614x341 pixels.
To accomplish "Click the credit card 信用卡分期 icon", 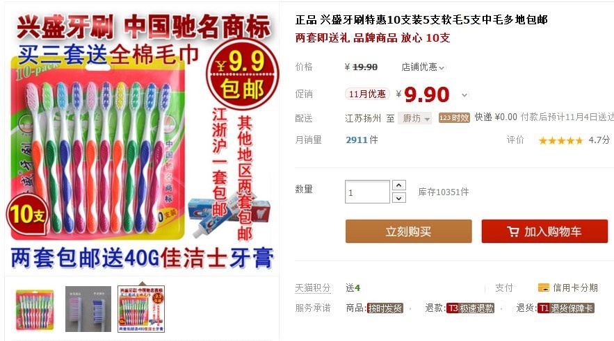I will [544, 288].
